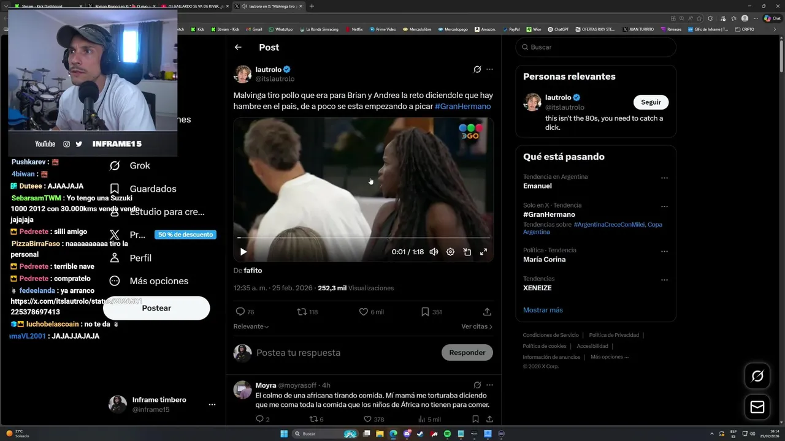This screenshot has width=785, height=441.
Task: Open ChatGPT bookmark
Action: (x=558, y=29)
